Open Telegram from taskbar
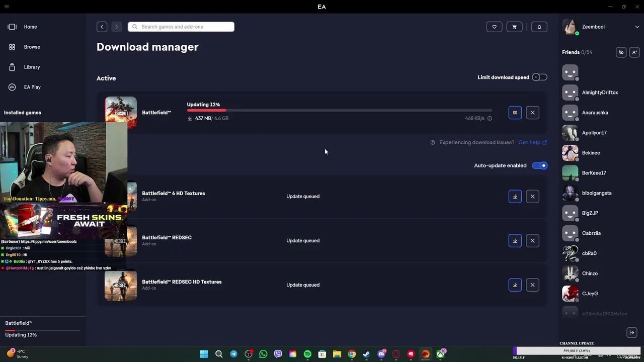 click(x=233, y=354)
